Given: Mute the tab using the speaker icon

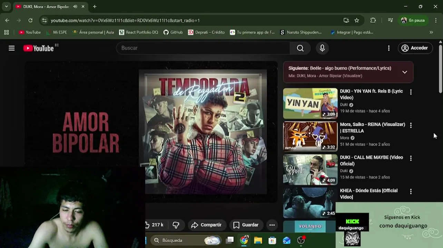Looking at the screenshot, I should point(75,7).
